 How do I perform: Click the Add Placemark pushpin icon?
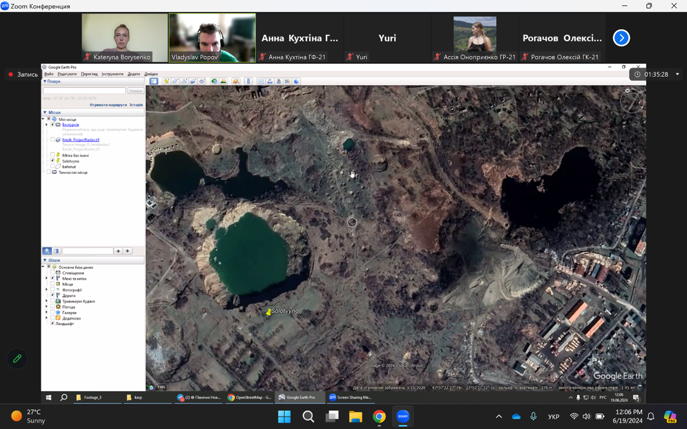(167, 81)
